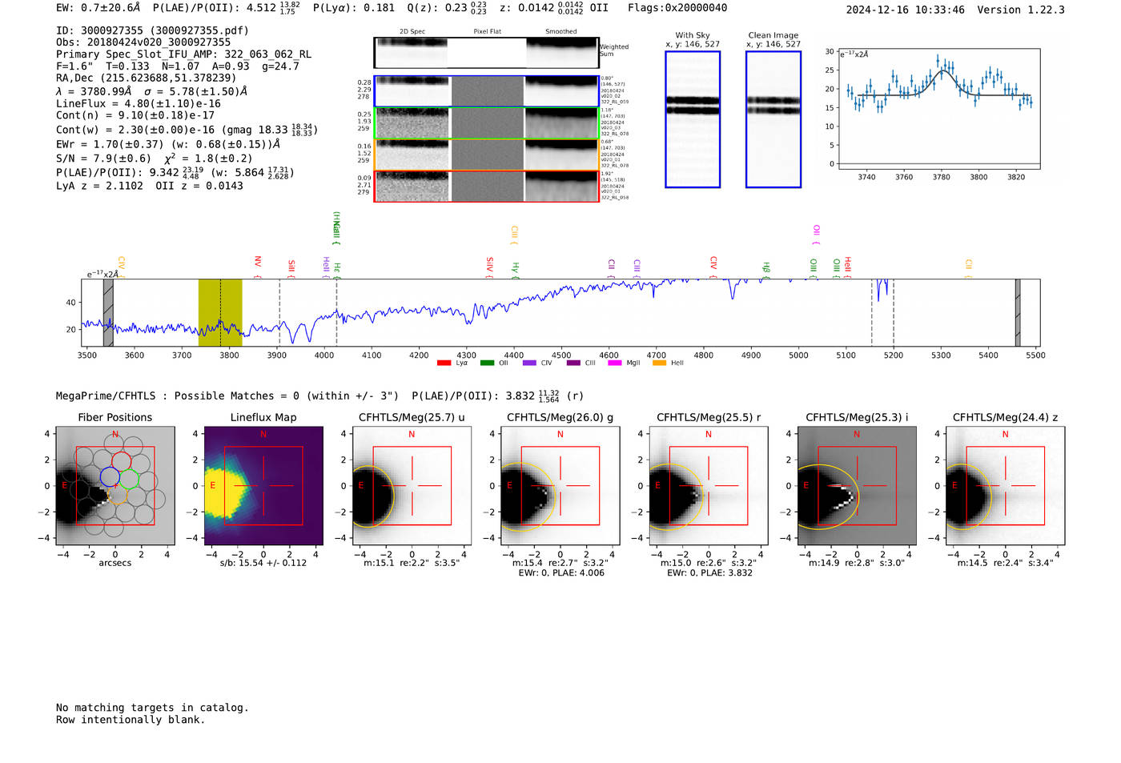Image resolution: width=1121 pixels, height=763 pixels.
Task: Click the No matching targets in catalog. line
Action: (152, 708)
